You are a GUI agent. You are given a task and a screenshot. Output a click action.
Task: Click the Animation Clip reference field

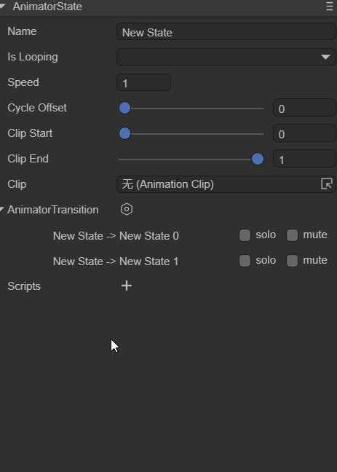pyautogui.click(x=226, y=184)
